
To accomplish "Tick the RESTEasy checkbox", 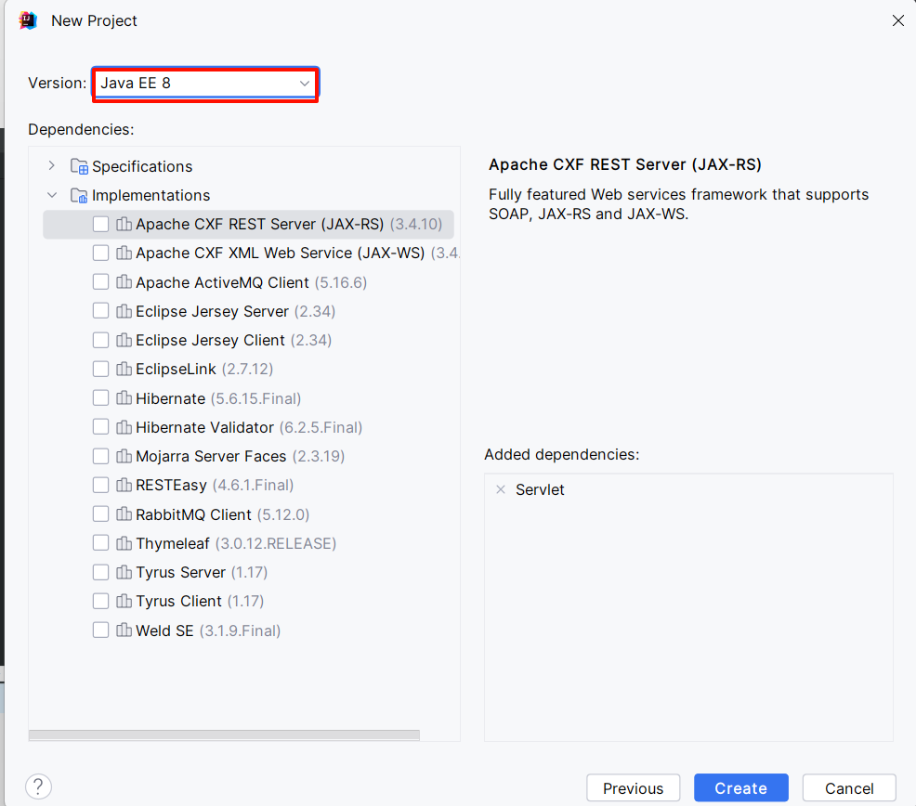I will coord(100,485).
